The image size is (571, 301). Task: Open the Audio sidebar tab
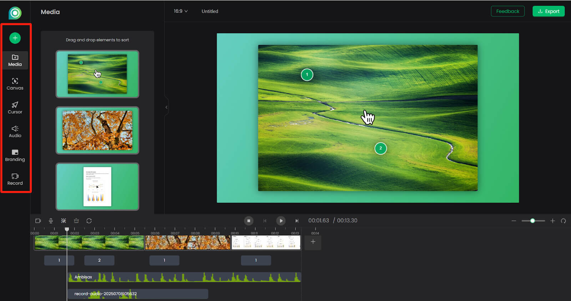[15, 132]
